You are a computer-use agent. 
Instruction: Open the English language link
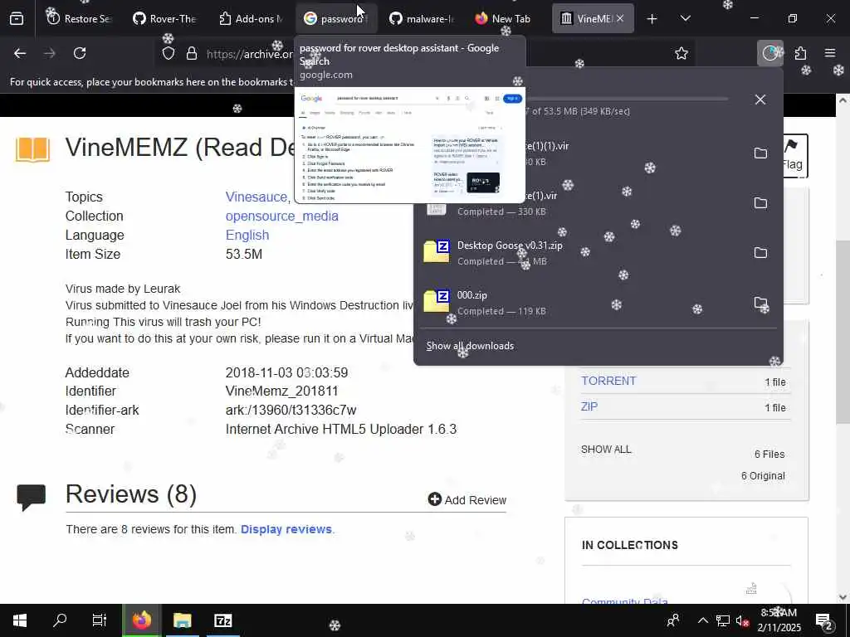click(247, 235)
